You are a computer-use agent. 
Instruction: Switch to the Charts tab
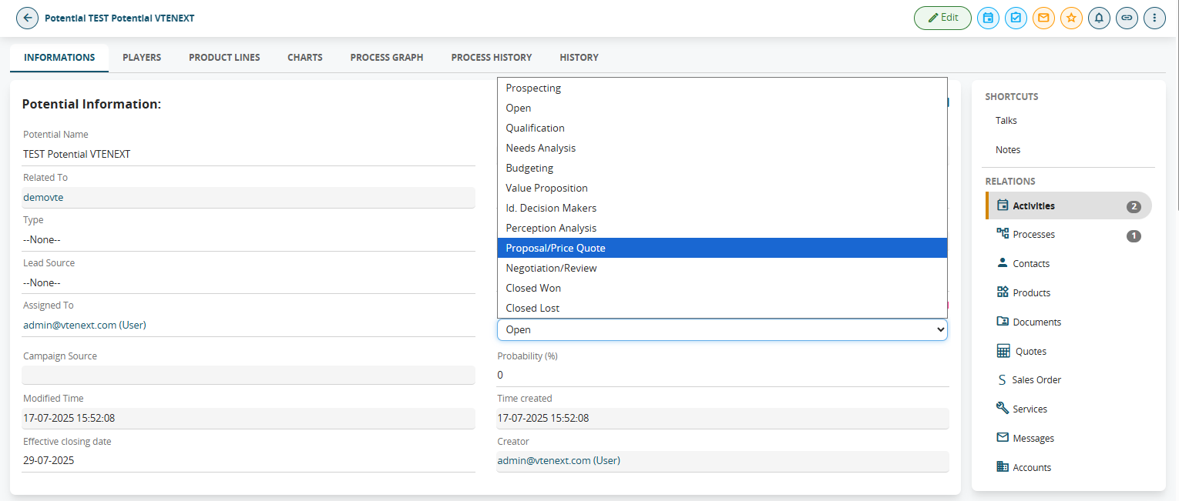pos(305,58)
